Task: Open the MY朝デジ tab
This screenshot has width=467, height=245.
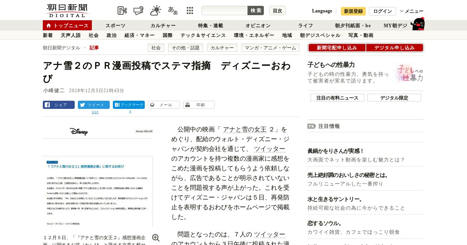Action: (x=395, y=26)
